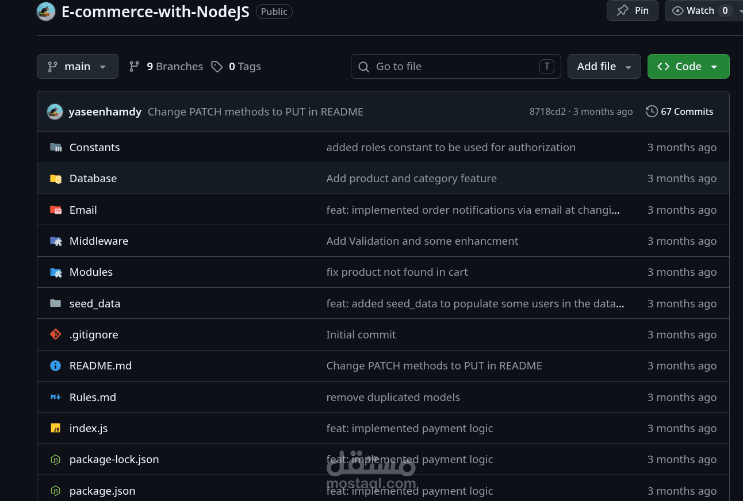Open commit 'Add product and category feature'
The width and height of the screenshot is (743, 501).
tap(411, 178)
